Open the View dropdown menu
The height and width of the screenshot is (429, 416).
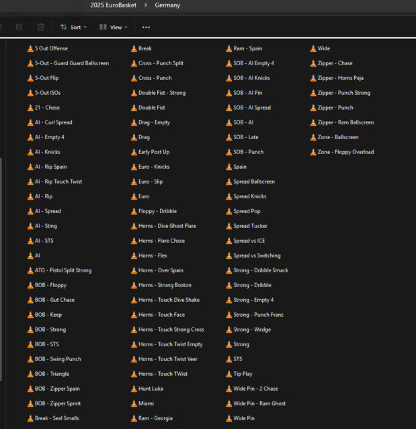[113, 27]
